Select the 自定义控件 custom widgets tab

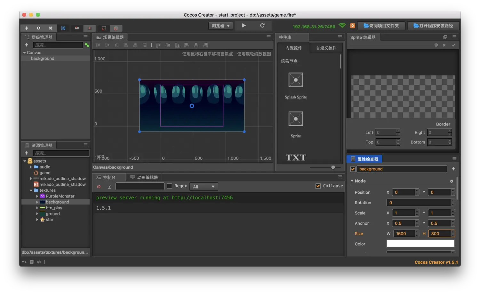coord(326,48)
